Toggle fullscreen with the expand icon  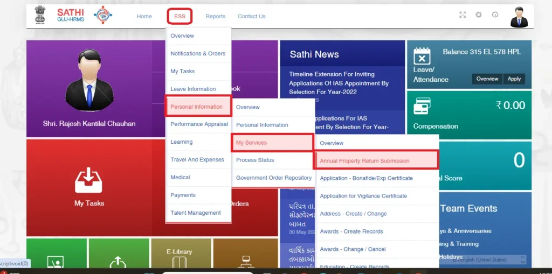(x=463, y=15)
